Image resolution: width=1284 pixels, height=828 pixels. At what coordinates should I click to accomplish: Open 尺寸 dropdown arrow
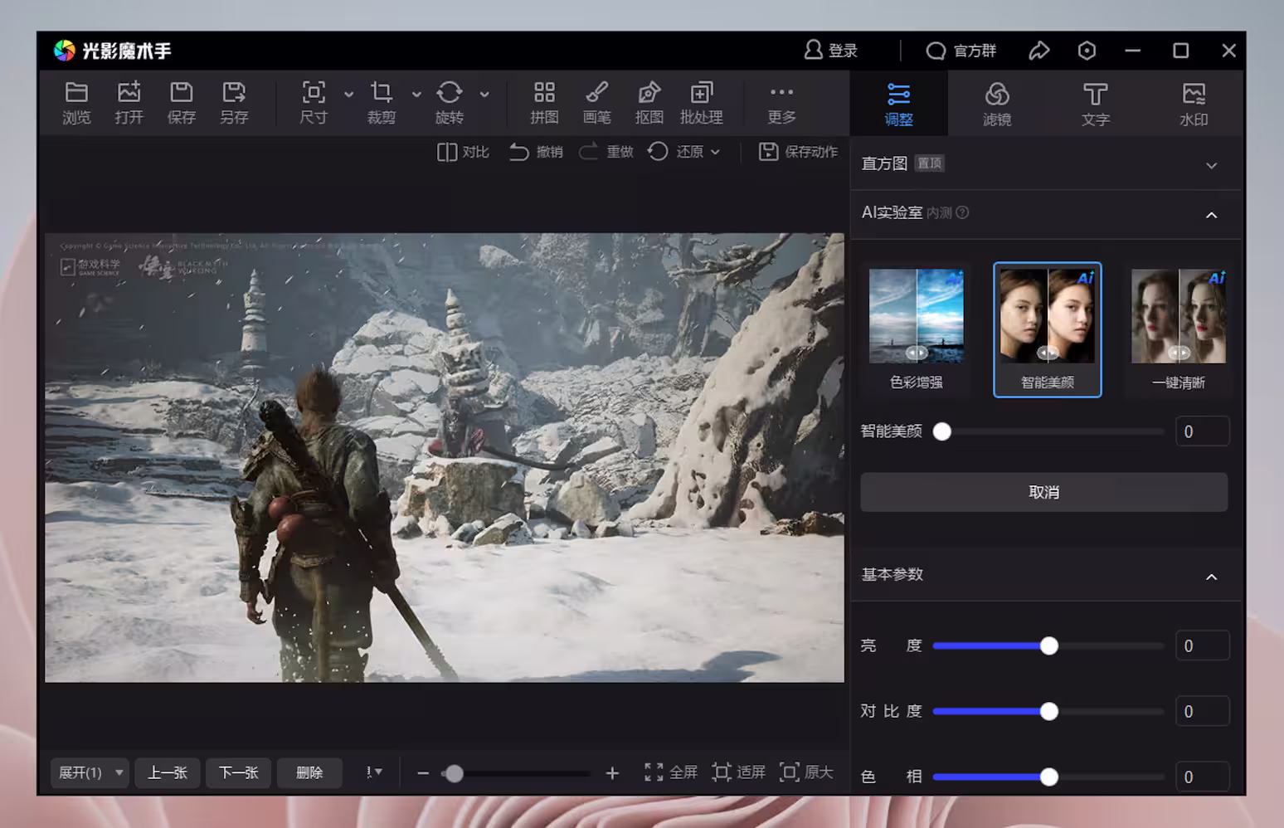click(x=348, y=95)
